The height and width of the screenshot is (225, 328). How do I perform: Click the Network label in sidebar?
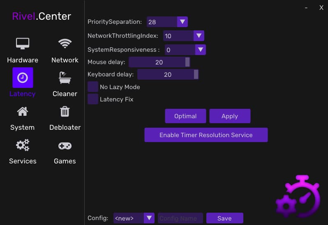[65, 60]
